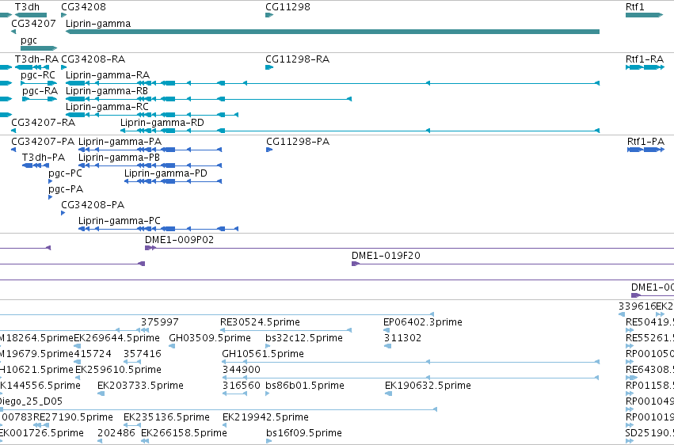Click the Liprin-gamma-PB protein label
The height and width of the screenshot is (445, 674).
pos(119,158)
